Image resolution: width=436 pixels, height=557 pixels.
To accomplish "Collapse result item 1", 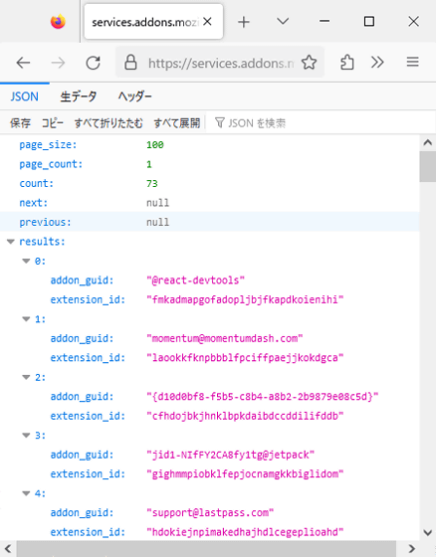I will (x=26, y=319).
